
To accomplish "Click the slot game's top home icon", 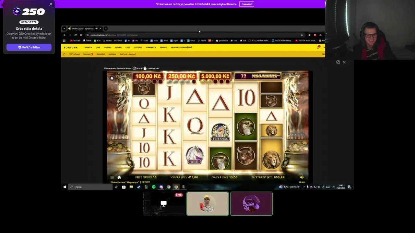I will pyautogui.click(x=112, y=78).
